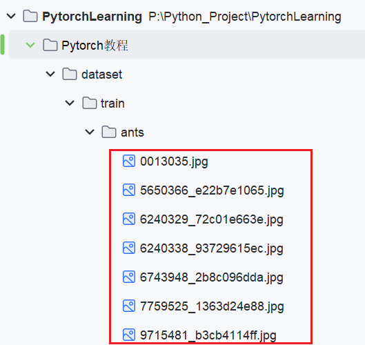Collapse the train folder chevron
365x345 pixels.
[70, 103]
